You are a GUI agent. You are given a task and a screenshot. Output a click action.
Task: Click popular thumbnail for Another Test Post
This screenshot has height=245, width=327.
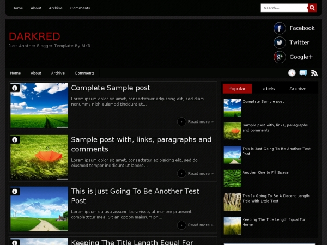click(233, 155)
